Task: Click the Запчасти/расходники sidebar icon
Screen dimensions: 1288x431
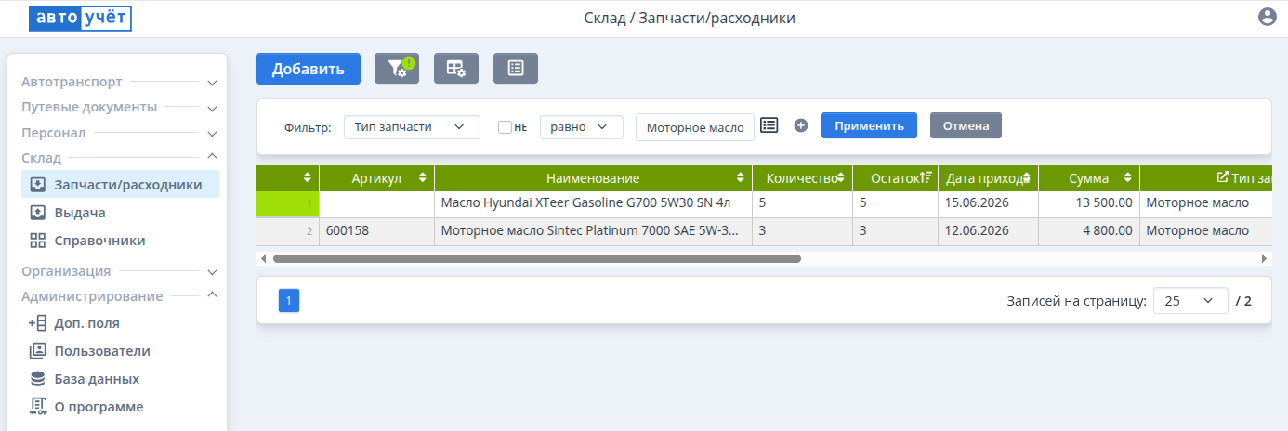Action: click(x=38, y=185)
